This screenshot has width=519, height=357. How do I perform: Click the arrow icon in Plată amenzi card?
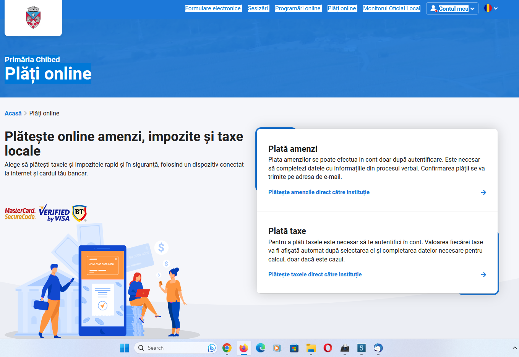coord(483,192)
